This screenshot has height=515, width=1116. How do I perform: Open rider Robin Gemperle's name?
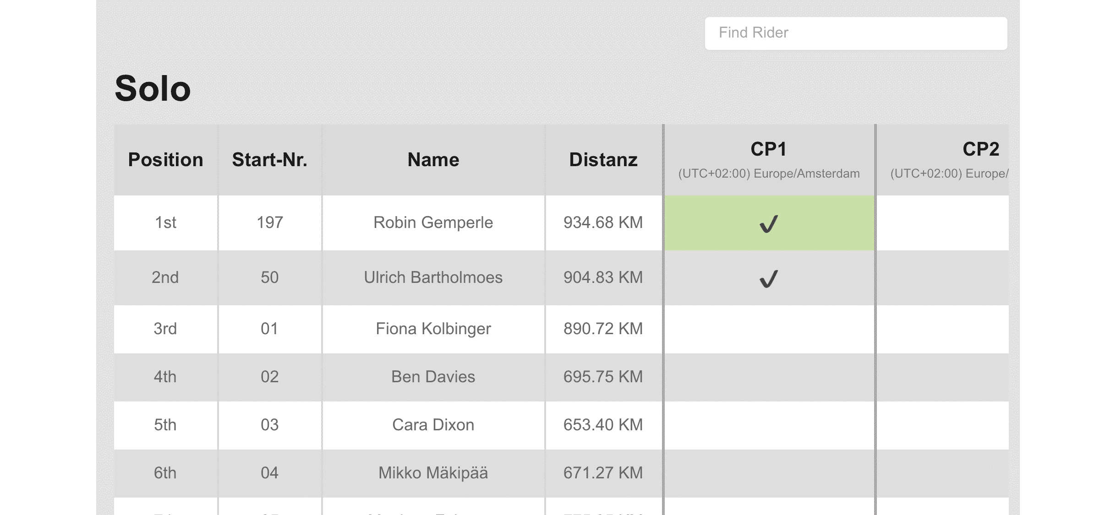pos(433,222)
